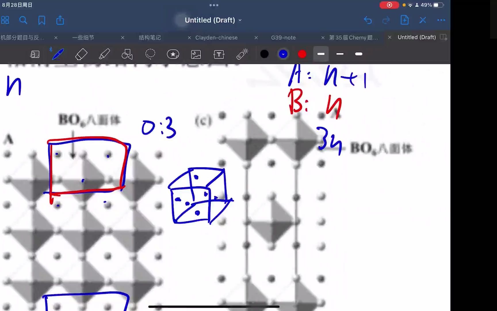This screenshot has width=497, height=311.
Task: Open the thumbnail grid view
Action: coord(5,20)
